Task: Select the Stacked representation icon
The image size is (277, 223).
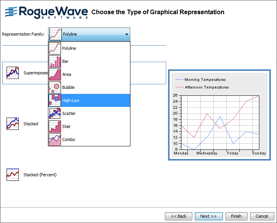Action: point(13,124)
